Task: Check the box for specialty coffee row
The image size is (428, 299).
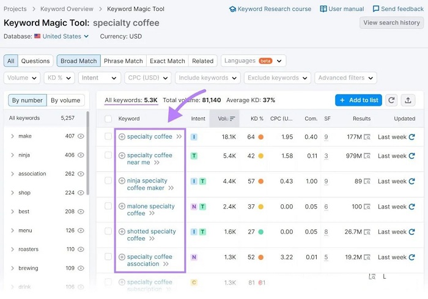Action: (x=108, y=136)
